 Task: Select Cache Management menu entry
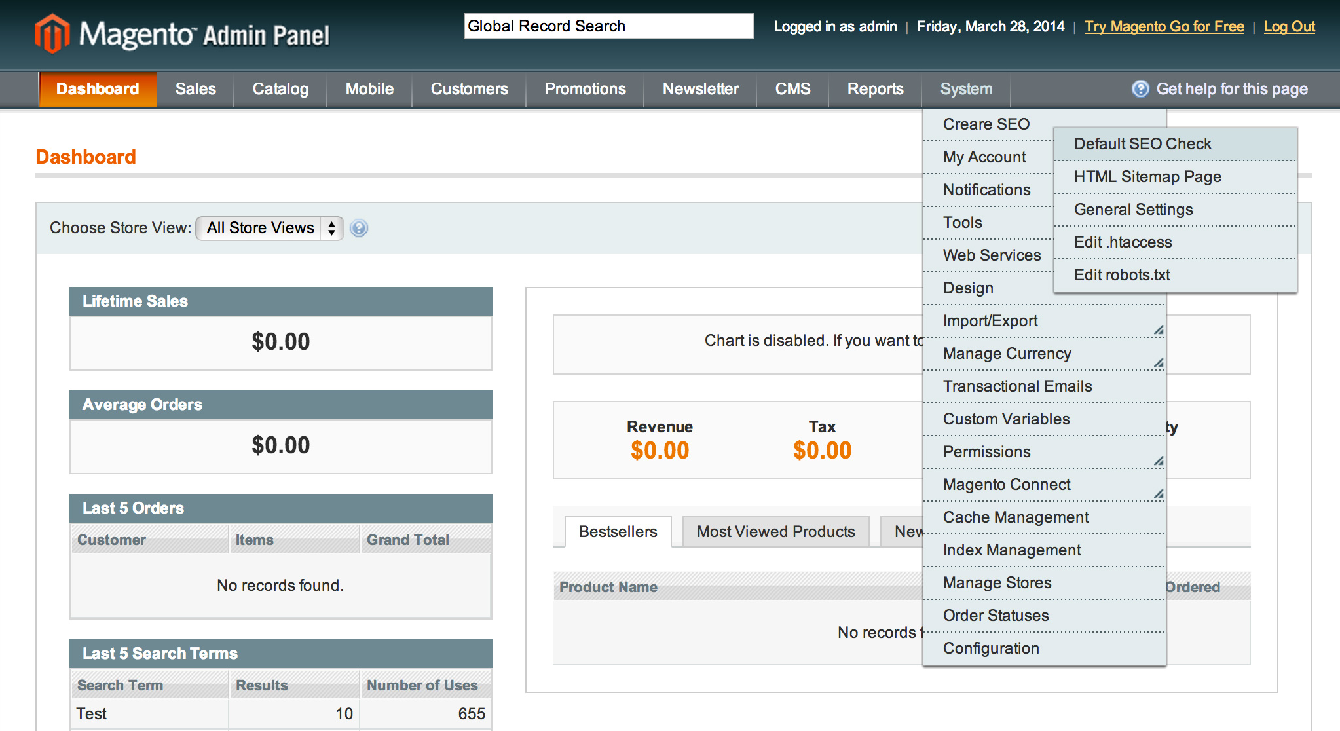[x=1044, y=517]
